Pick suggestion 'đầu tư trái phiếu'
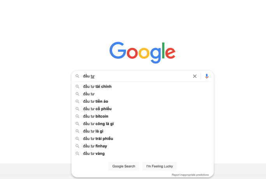The image size is (266, 179). click(98, 139)
